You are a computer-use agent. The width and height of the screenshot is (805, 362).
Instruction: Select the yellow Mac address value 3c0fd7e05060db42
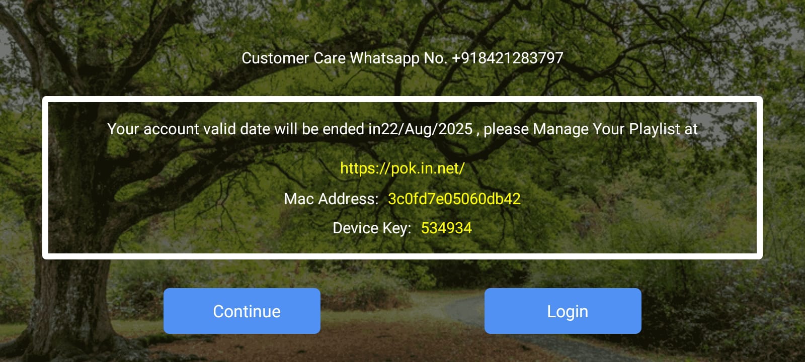[x=454, y=199]
